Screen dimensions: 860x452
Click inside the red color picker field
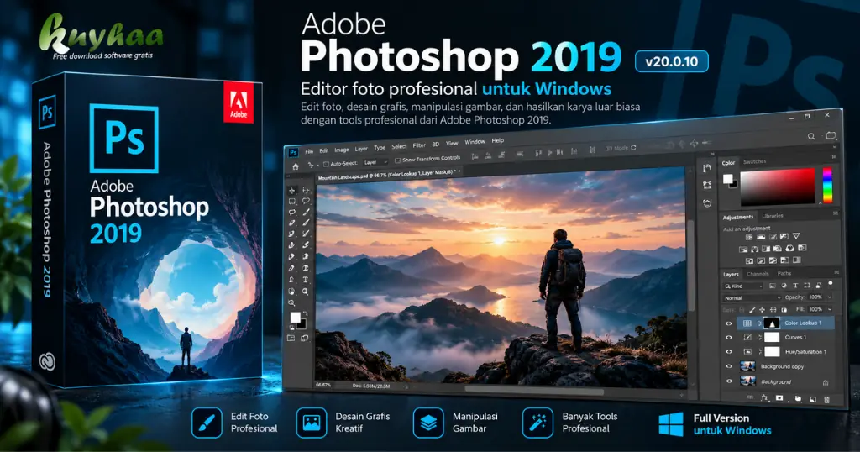tap(778, 187)
